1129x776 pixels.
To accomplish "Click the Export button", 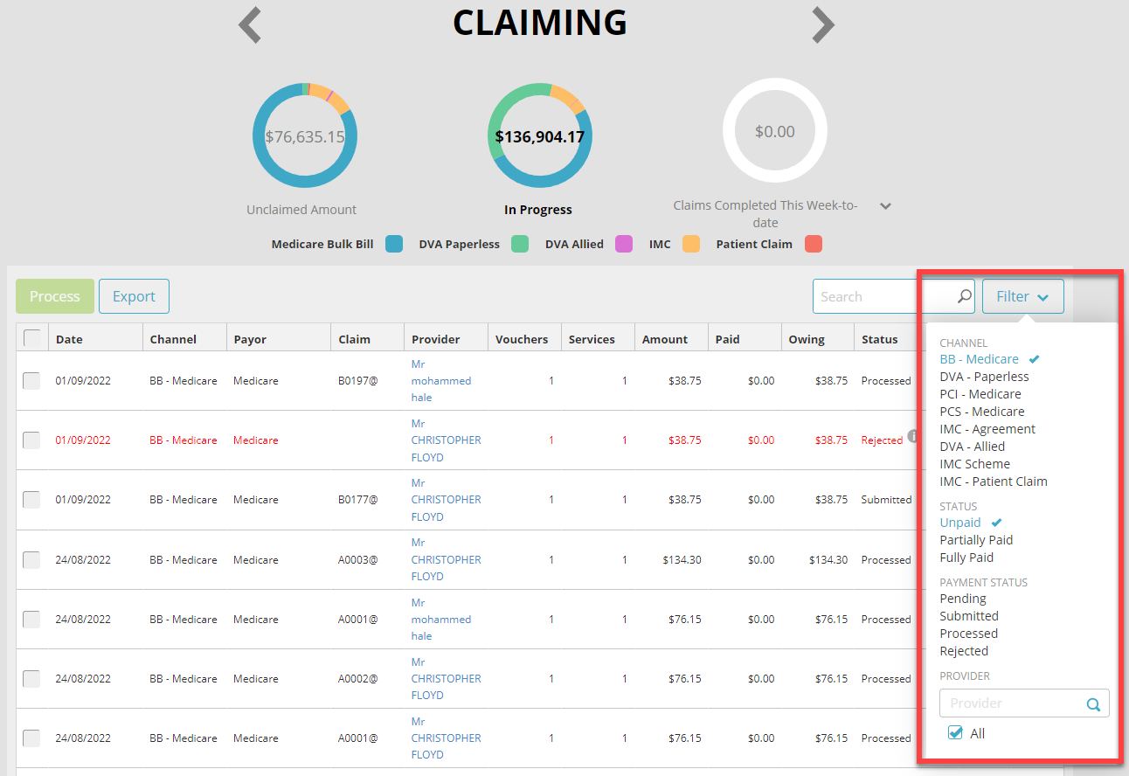I will point(134,296).
